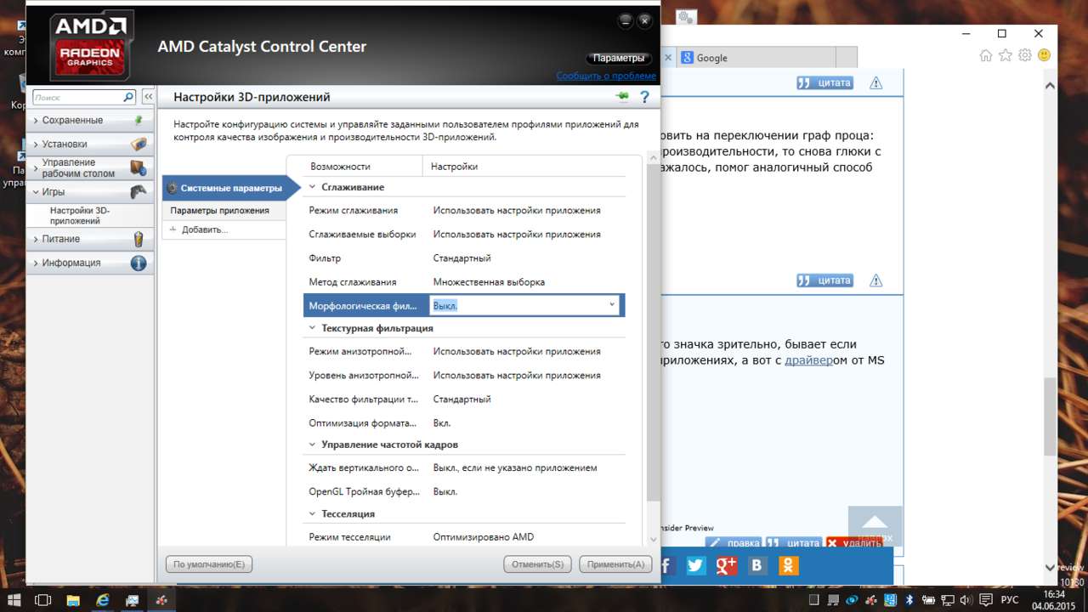
Task: Open Bluetooth icon in system tray
Action: coord(908,600)
